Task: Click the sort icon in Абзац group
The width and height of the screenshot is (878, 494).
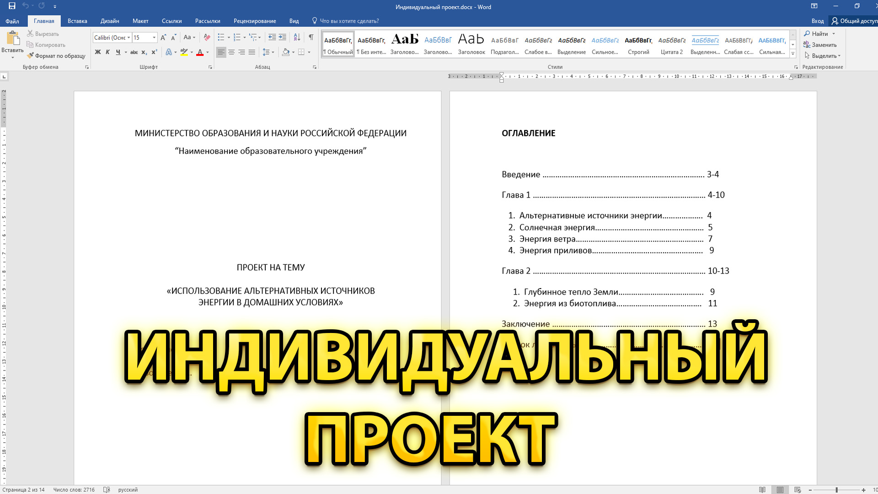Action: pos(297,37)
